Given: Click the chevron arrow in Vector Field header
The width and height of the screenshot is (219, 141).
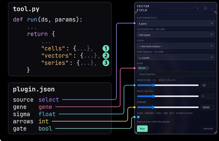Looking at the screenshot, I should click(197, 8).
